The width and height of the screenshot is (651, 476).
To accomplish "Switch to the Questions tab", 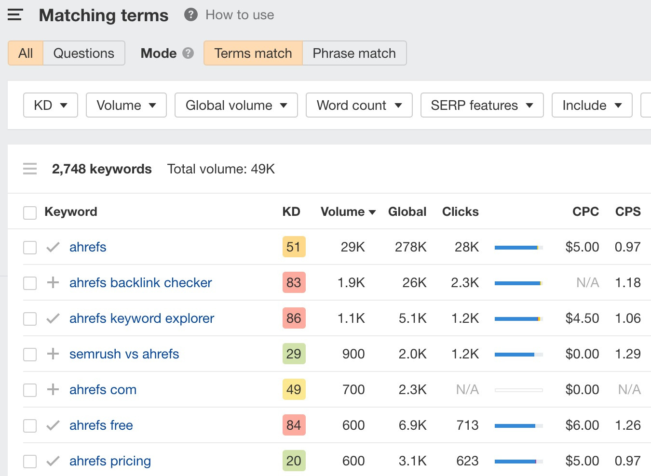I will [x=83, y=53].
